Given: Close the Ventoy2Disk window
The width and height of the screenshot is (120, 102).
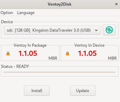Looking at the screenshot, I should point(116,4).
